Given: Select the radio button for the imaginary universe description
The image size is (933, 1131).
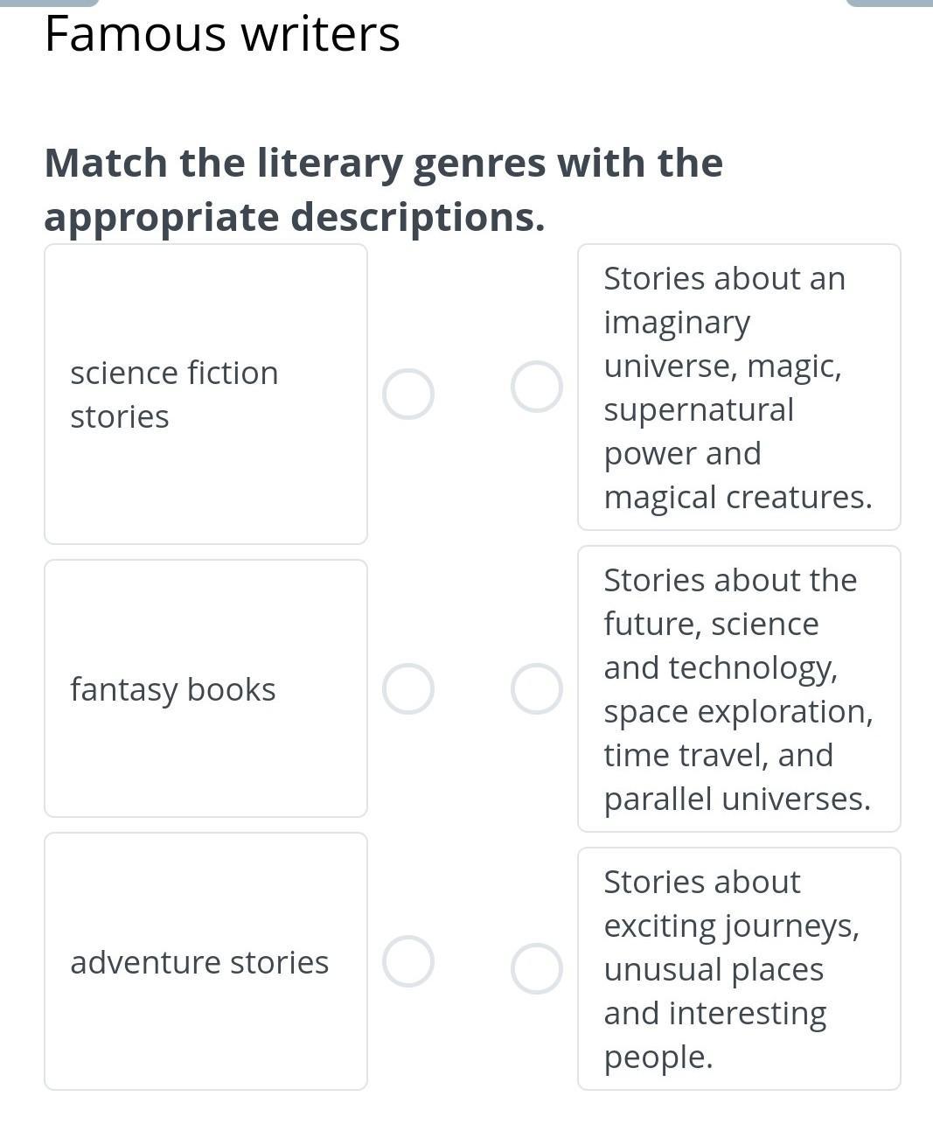Looking at the screenshot, I should [537, 387].
